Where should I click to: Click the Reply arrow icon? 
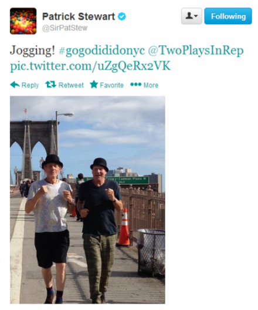click(x=15, y=85)
